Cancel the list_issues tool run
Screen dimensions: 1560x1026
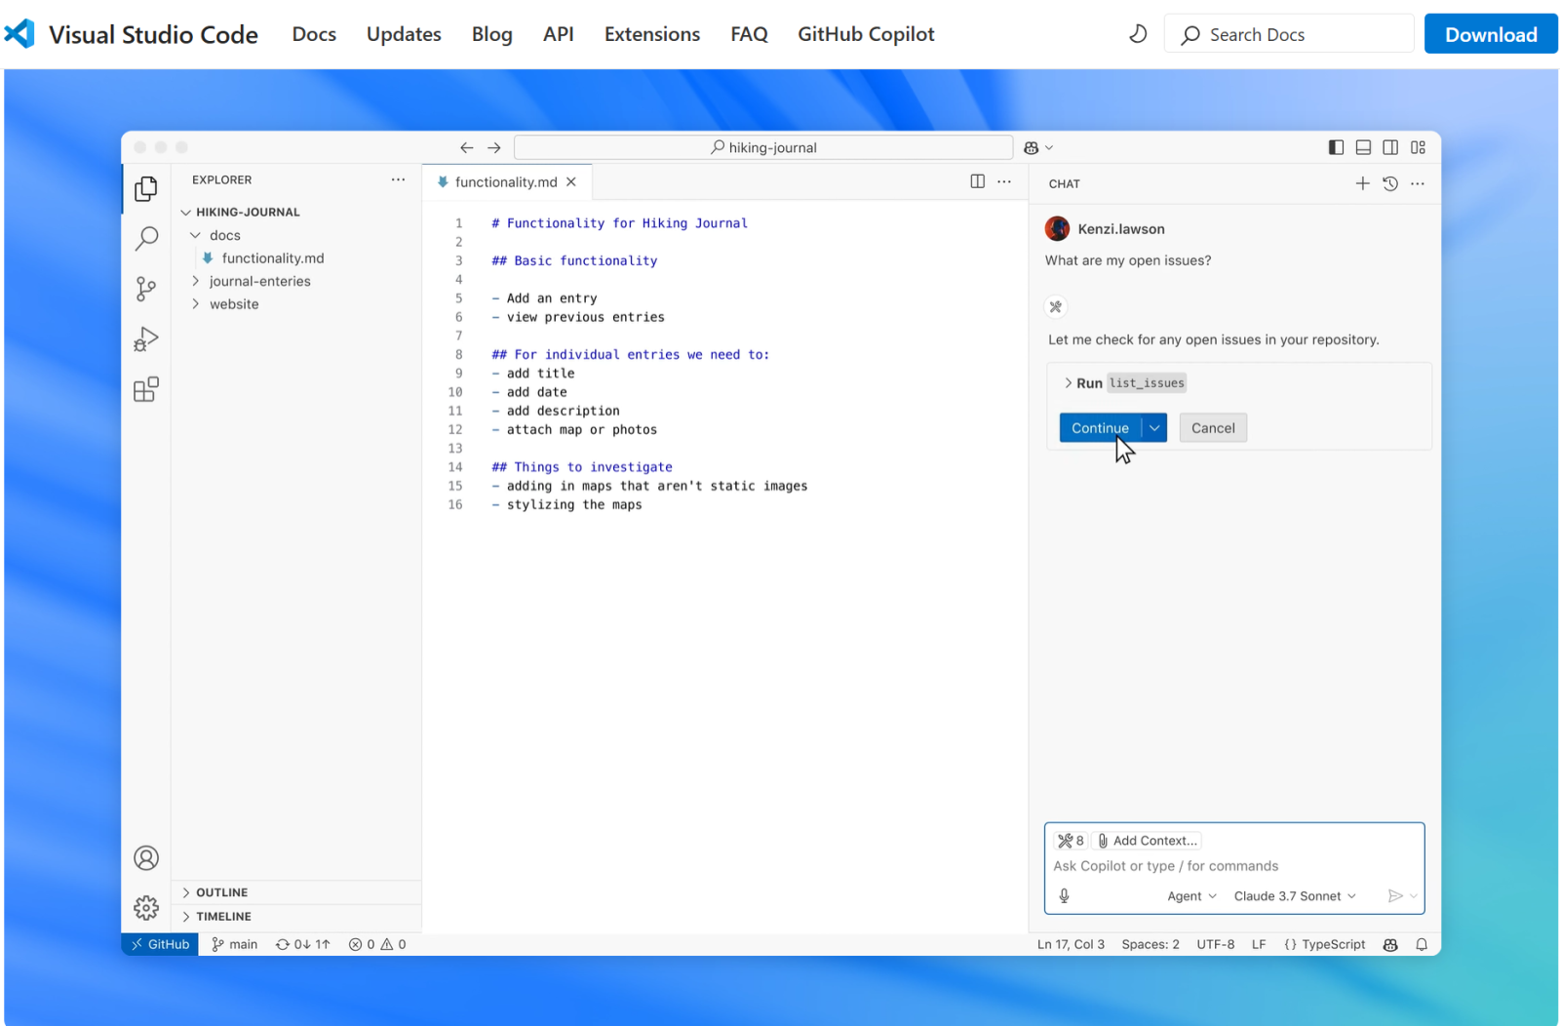tap(1212, 427)
